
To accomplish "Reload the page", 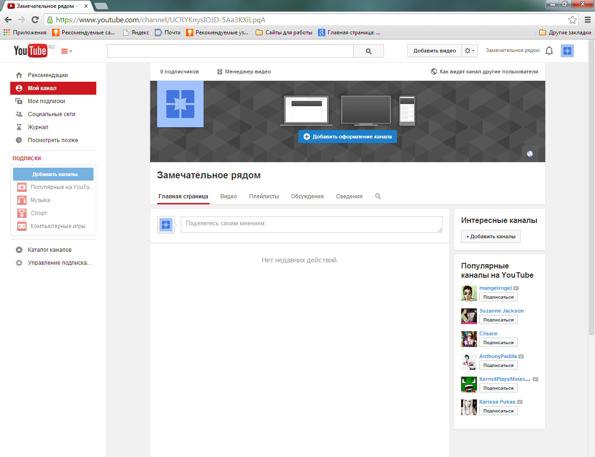I will tap(35, 20).
